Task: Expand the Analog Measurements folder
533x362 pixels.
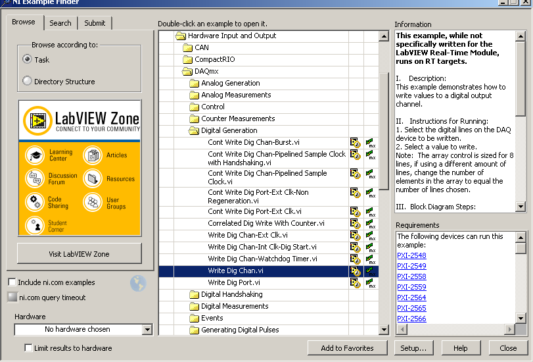Action: coord(194,95)
